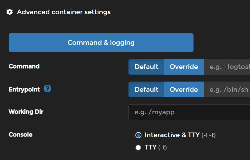Focus the Command override text field
The image size is (250, 160).
228,67
